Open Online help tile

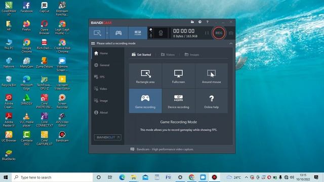pyautogui.click(x=212, y=101)
